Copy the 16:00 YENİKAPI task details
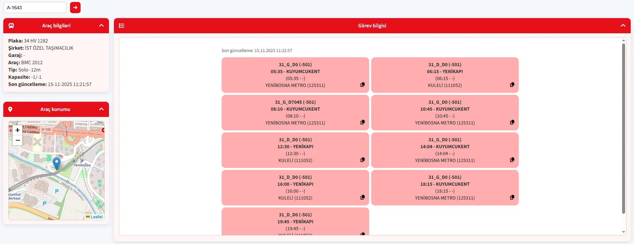The width and height of the screenshot is (634, 244). tap(362, 197)
